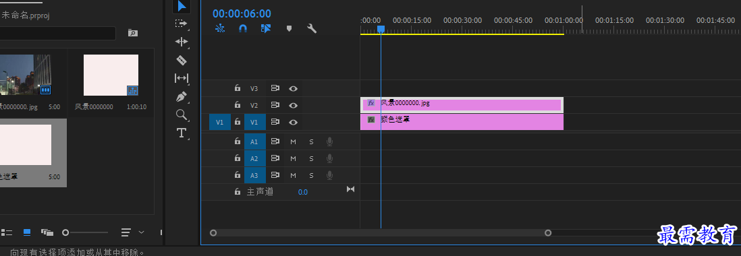Toggle V1 track targeting button
Screen dimensions: 741x256
(x=254, y=122)
